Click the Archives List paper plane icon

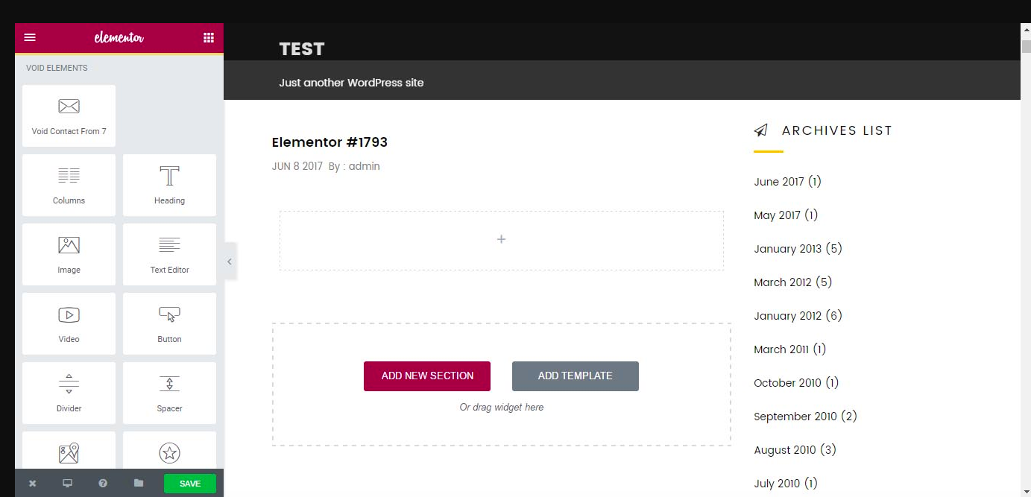tap(760, 130)
